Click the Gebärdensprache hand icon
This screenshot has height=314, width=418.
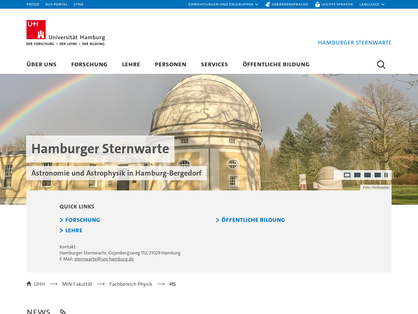pos(268,4)
